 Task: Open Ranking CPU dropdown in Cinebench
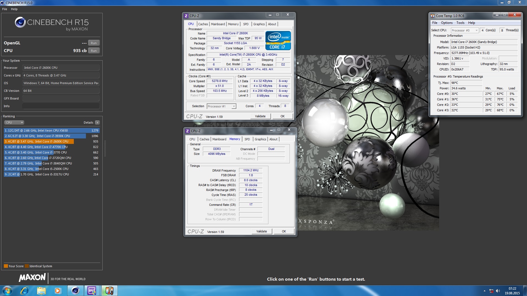[14, 123]
